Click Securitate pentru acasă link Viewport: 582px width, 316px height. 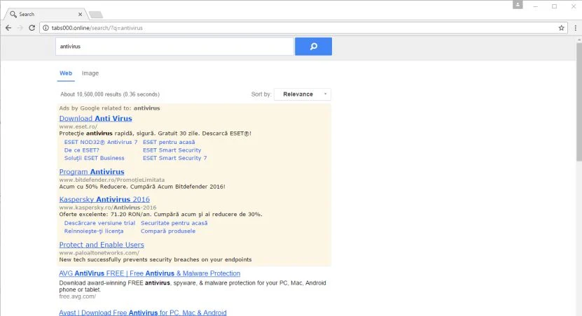click(x=174, y=223)
